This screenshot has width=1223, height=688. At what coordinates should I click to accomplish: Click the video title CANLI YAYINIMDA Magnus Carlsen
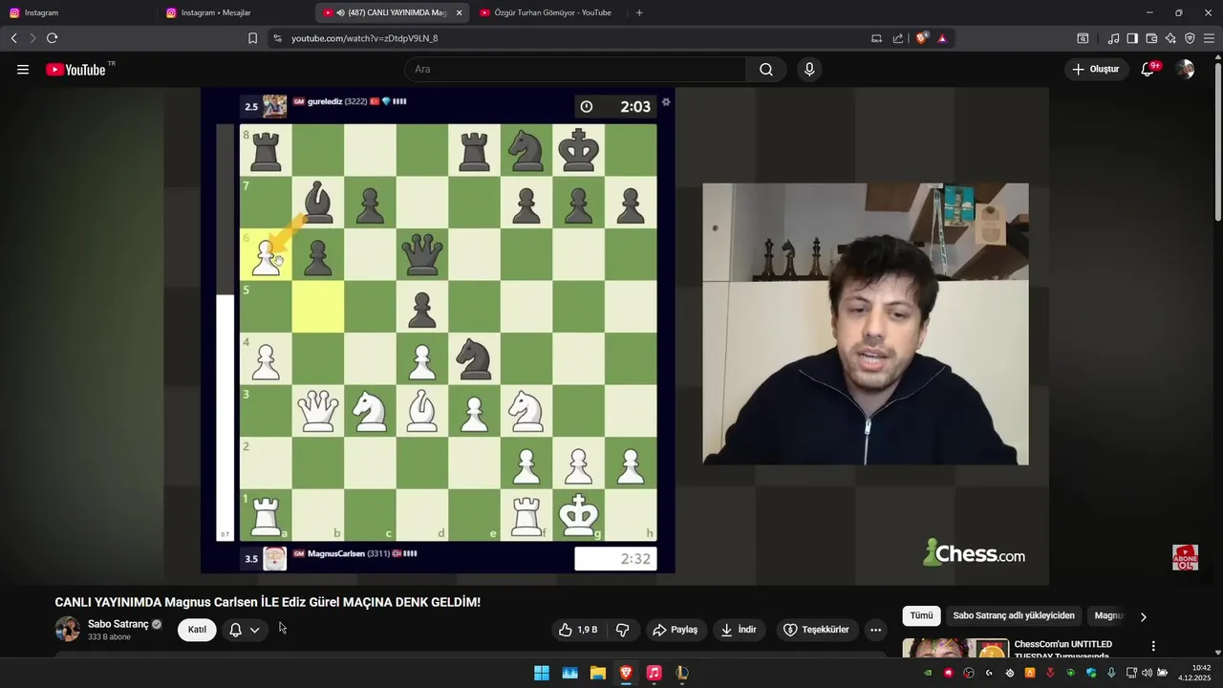[268, 602]
